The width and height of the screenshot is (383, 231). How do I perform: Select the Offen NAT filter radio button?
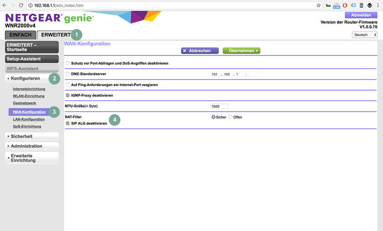click(x=231, y=117)
